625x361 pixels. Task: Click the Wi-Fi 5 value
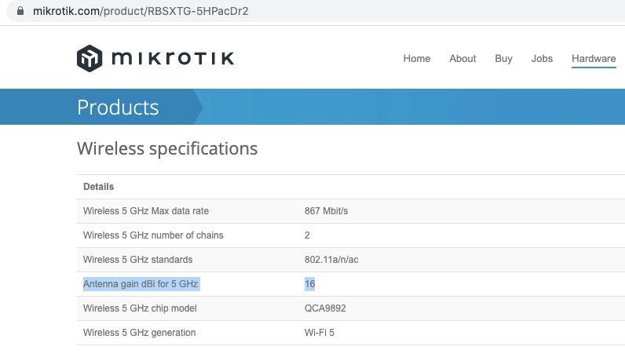tap(320, 332)
